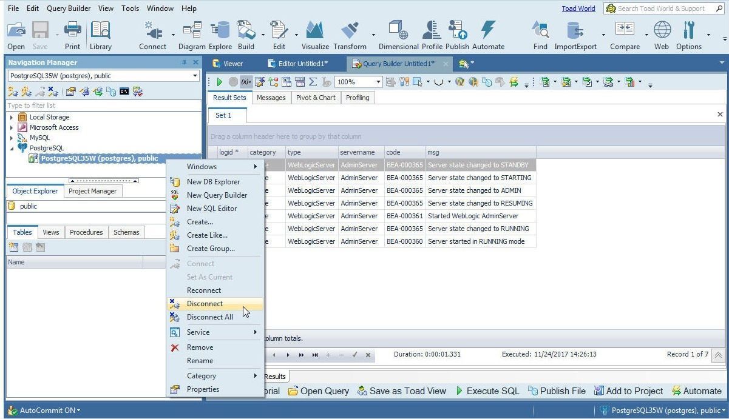The width and height of the screenshot is (729, 419).
Task: Click the 'Started WebLogic AdminServer' cell
Action: click(480, 216)
